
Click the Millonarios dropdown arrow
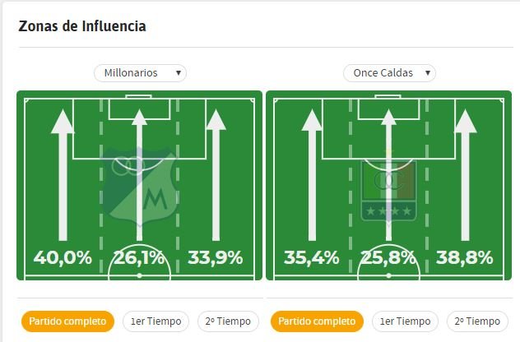pos(179,73)
